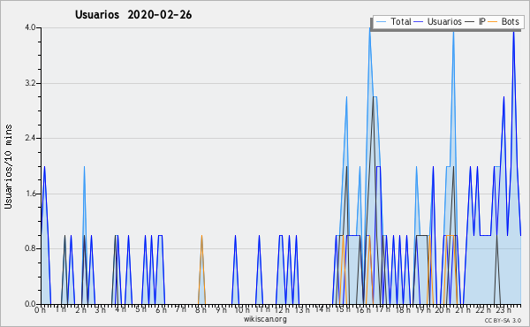Click the '23 h' x-axis label
Image resolution: width=530 pixels, height=327 pixels.
[503, 310]
